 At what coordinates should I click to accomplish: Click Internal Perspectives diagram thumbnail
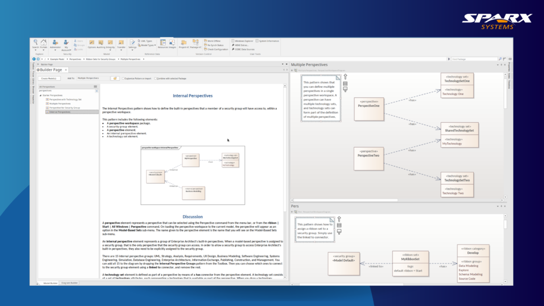[x=192, y=175]
